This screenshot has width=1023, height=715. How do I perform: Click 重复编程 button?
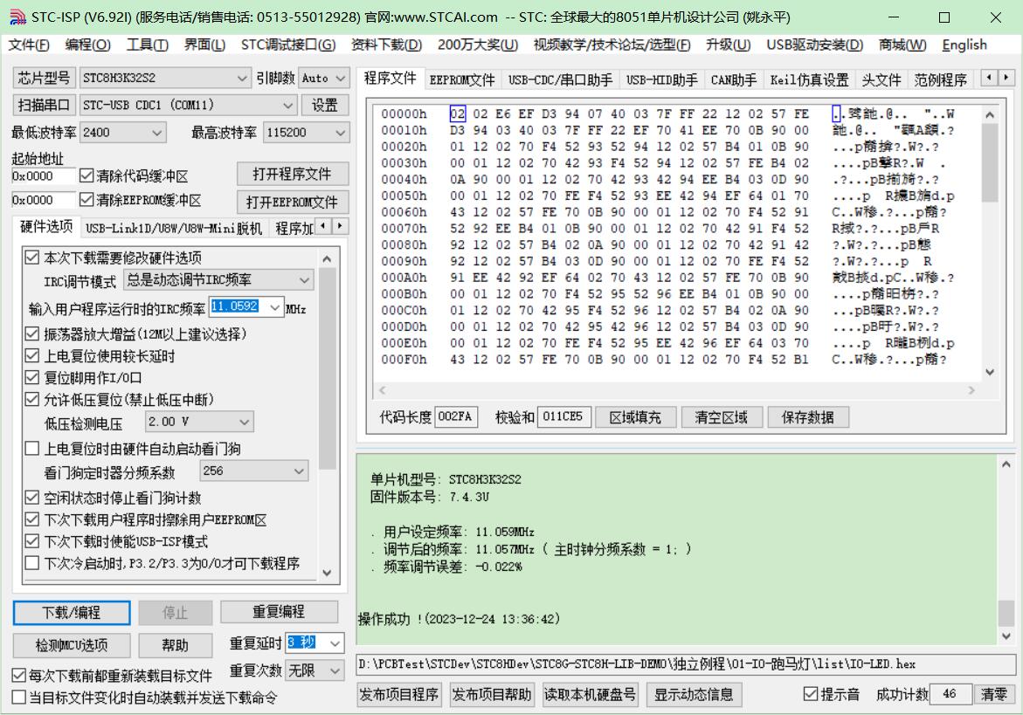point(279,612)
